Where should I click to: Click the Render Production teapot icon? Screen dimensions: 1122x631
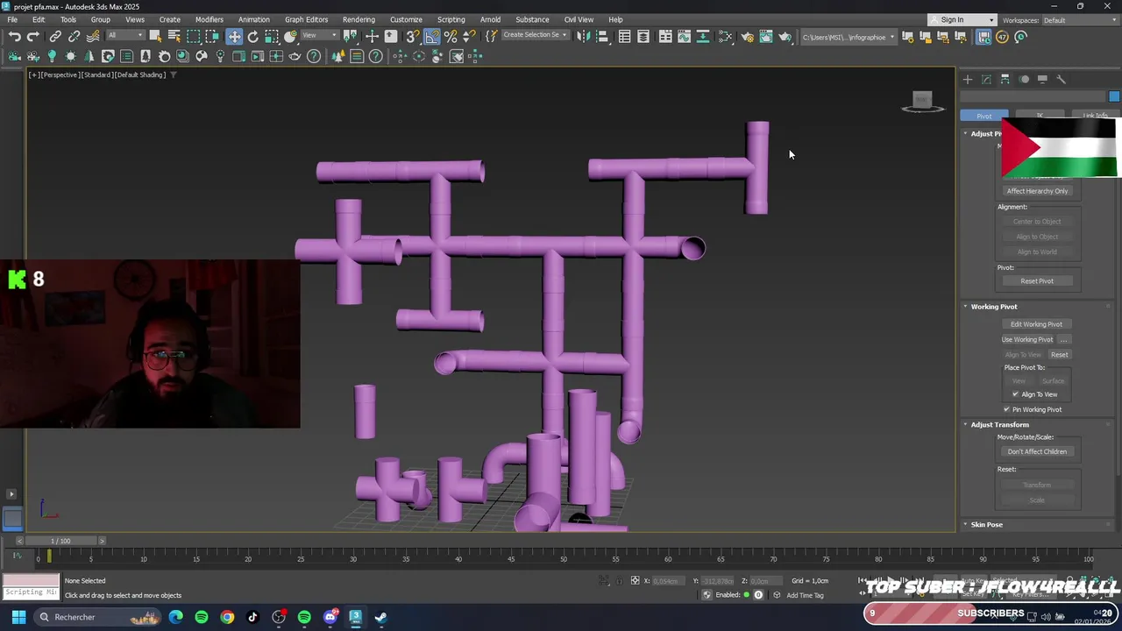click(x=785, y=37)
